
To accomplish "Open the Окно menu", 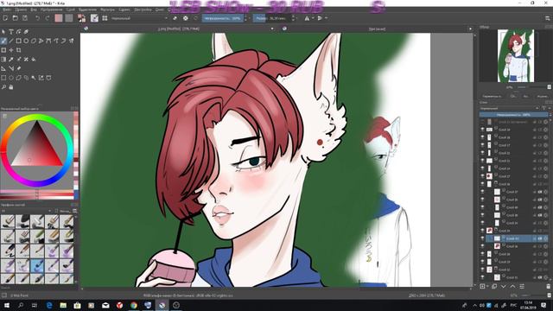I will 159,10.
